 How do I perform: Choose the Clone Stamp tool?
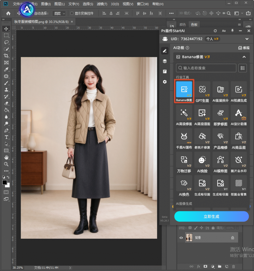(x=6, y=90)
